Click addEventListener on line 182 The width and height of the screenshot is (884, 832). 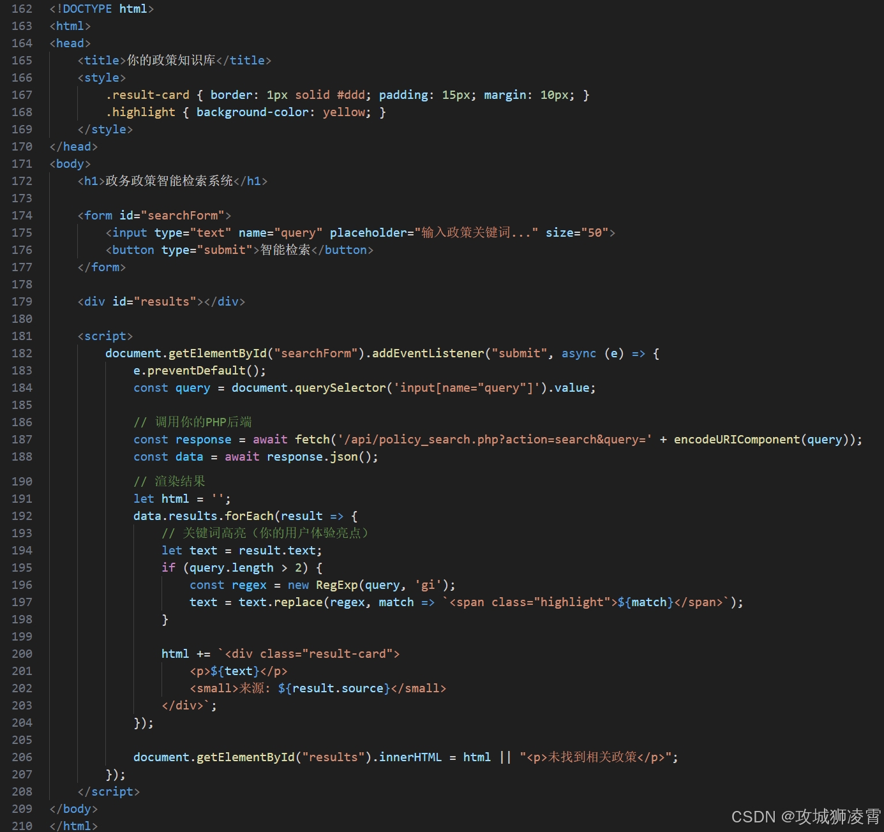coord(428,353)
